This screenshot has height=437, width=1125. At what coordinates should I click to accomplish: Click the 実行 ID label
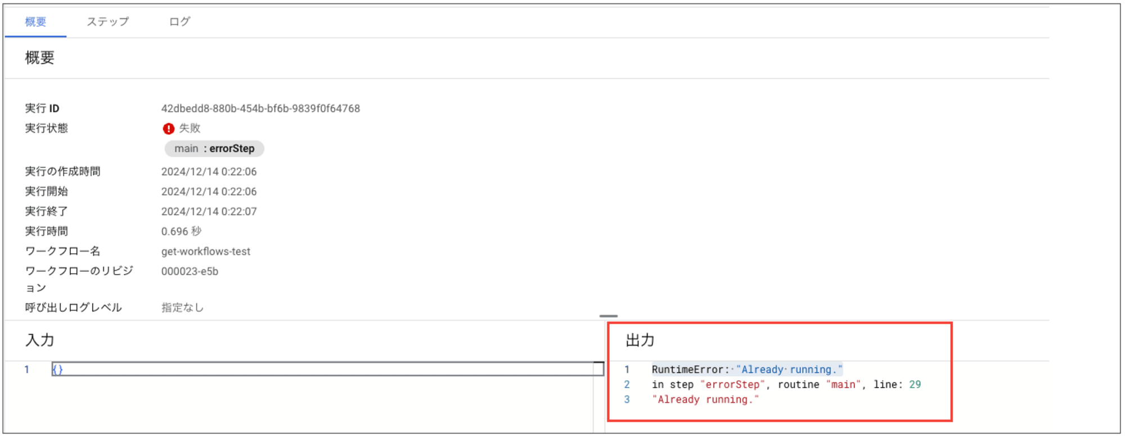coord(42,108)
